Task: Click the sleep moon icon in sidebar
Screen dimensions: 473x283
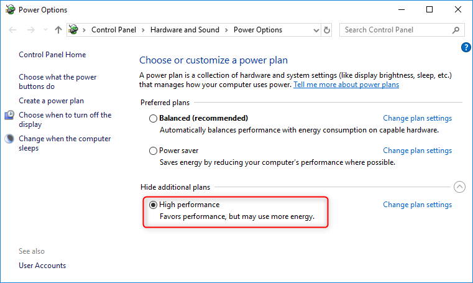Action: 10,139
